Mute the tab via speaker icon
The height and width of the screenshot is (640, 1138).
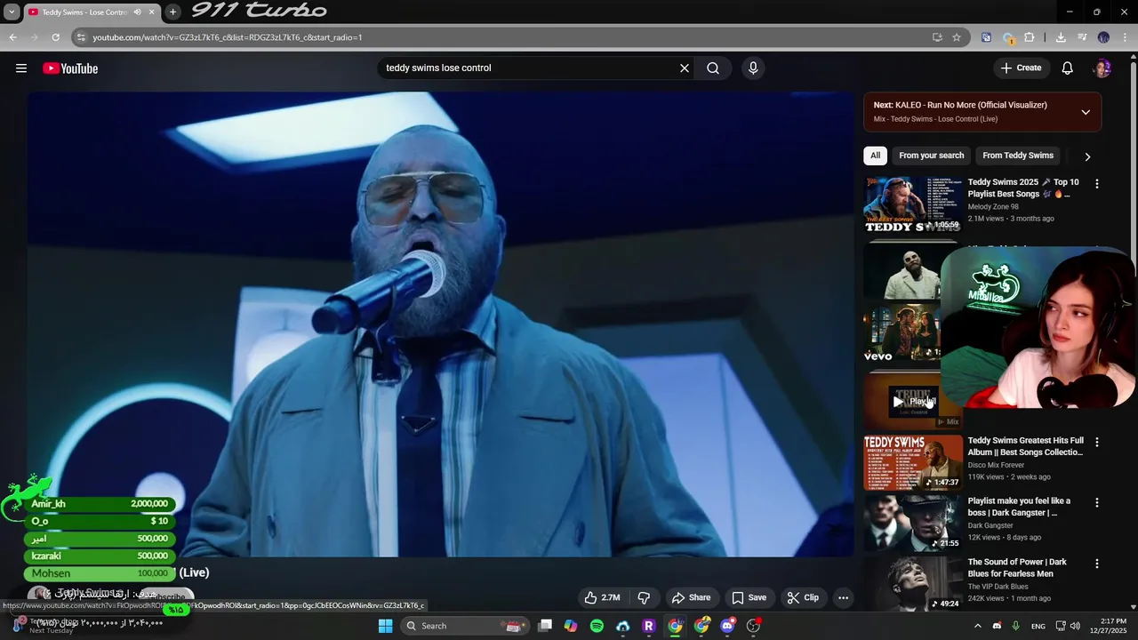point(137,12)
